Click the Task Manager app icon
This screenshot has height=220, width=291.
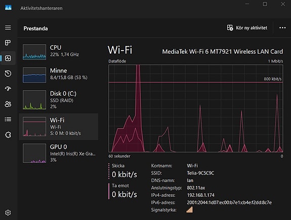point(8,8)
